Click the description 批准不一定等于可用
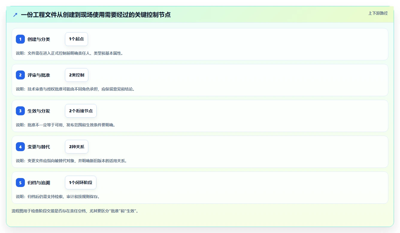The image size is (400, 233). (66, 125)
